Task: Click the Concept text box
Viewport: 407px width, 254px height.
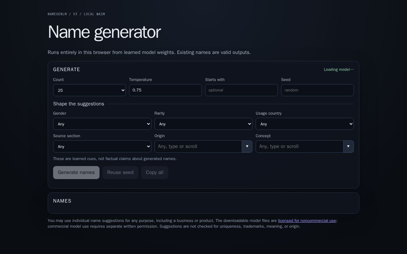Action: (x=300, y=146)
